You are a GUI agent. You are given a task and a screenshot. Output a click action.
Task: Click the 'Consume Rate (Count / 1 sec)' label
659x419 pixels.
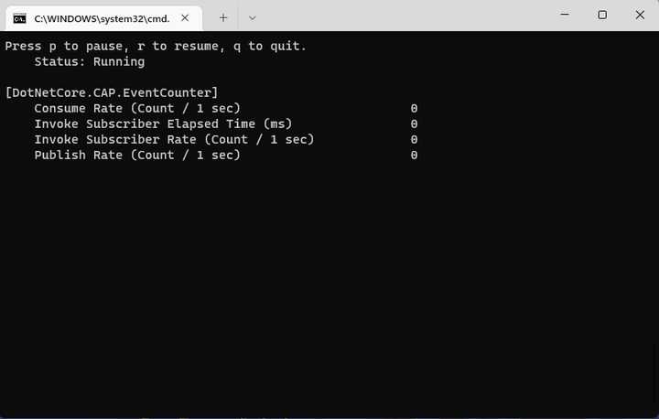coord(137,108)
